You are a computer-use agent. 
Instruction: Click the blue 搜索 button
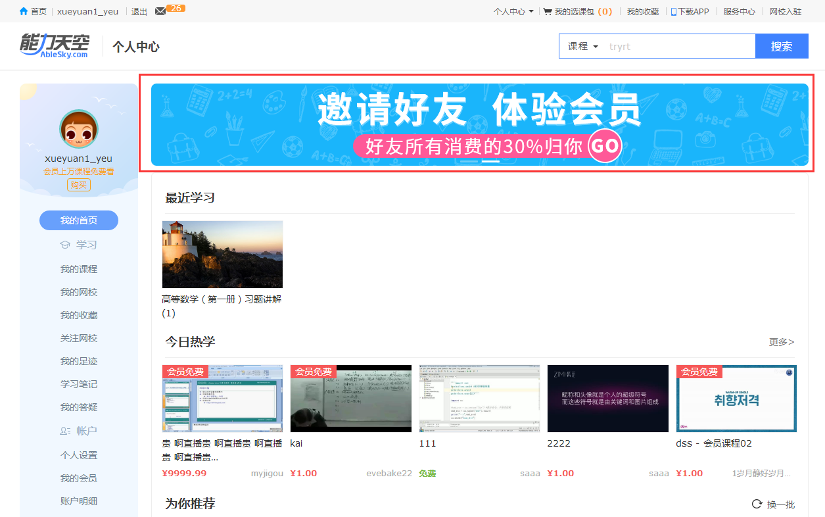tap(781, 46)
